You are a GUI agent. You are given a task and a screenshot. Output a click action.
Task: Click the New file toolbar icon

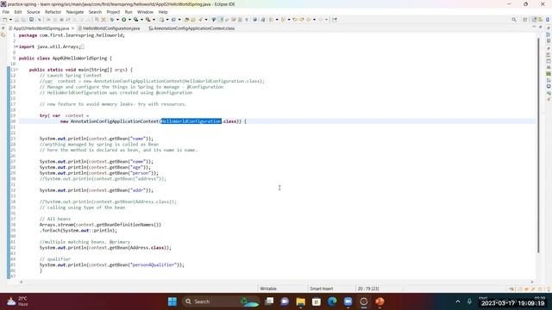(x=5, y=20)
